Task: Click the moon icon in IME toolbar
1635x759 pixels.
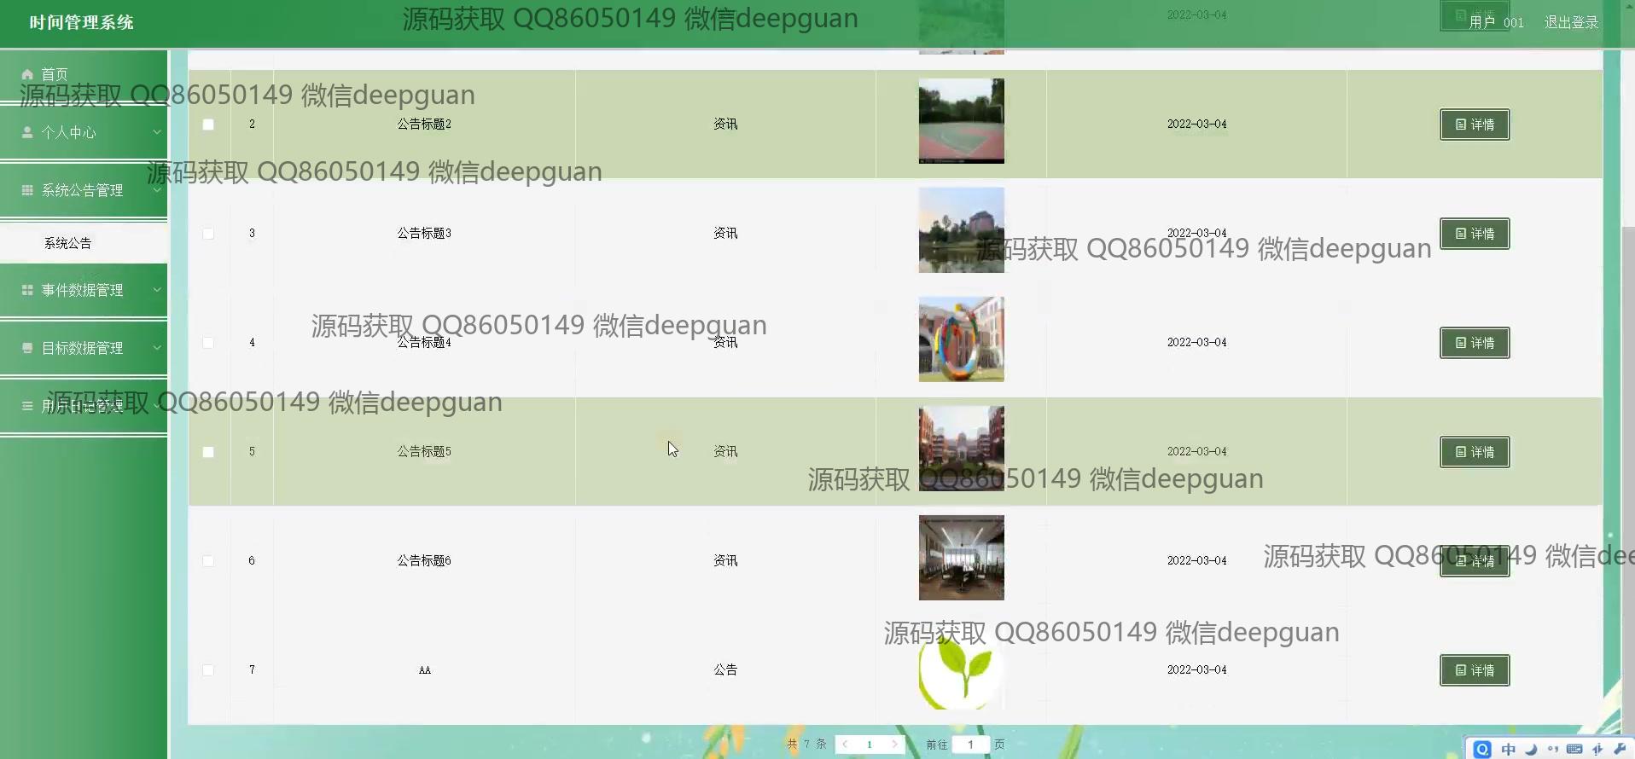Action: pyautogui.click(x=1531, y=749)
